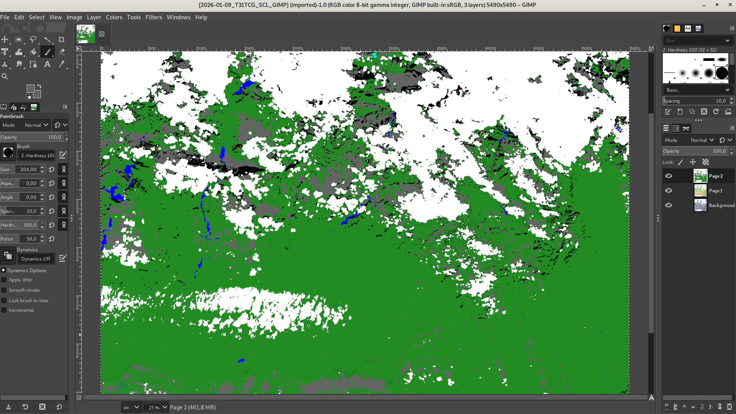Reset brush size to default
The height and width of the screenshot is (414, 736).
52,169
